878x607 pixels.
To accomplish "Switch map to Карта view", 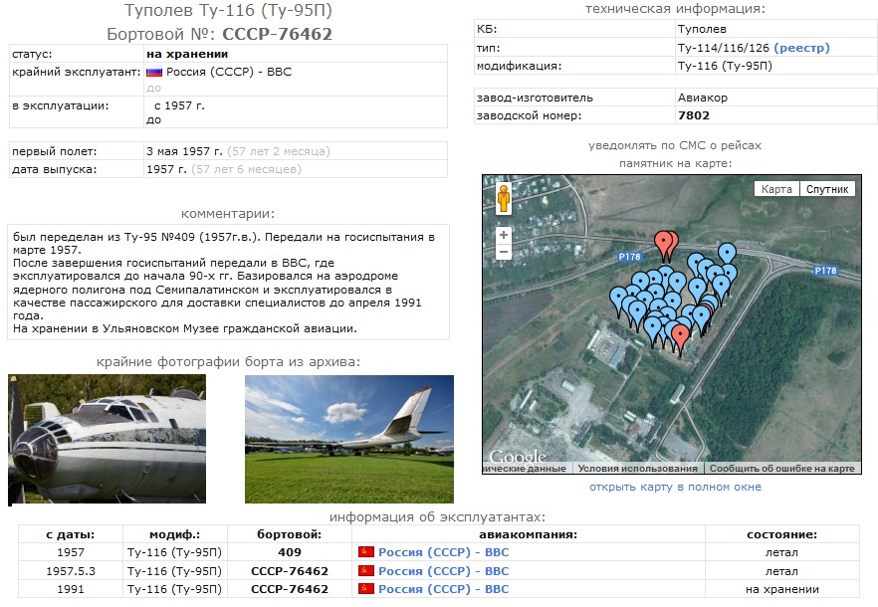I will [776, 189].
